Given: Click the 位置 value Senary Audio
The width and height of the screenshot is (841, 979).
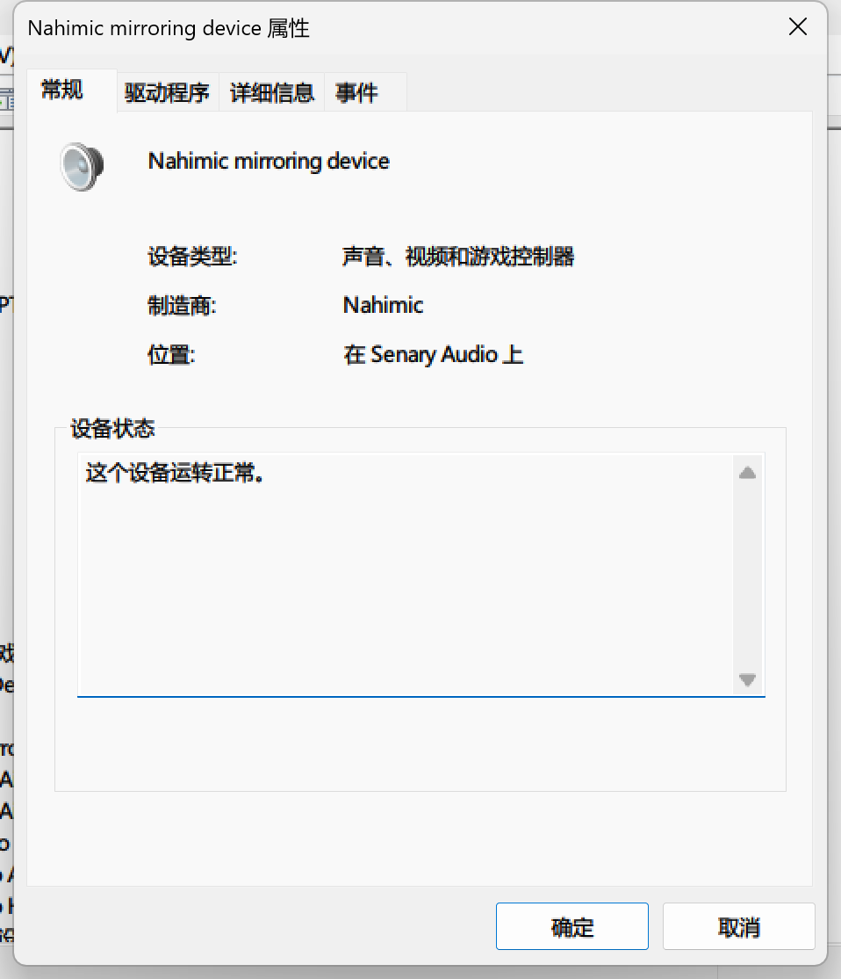Looking at the screenshot, I should [433, 354].
